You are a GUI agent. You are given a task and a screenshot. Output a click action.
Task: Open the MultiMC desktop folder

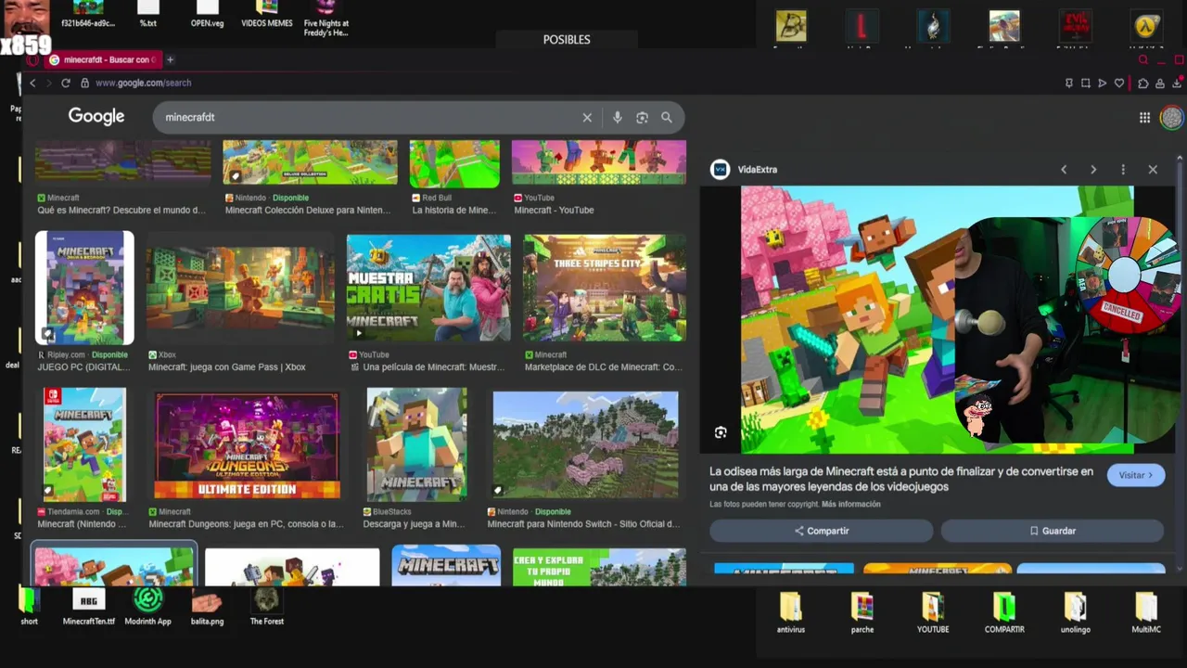[1146, 613]
